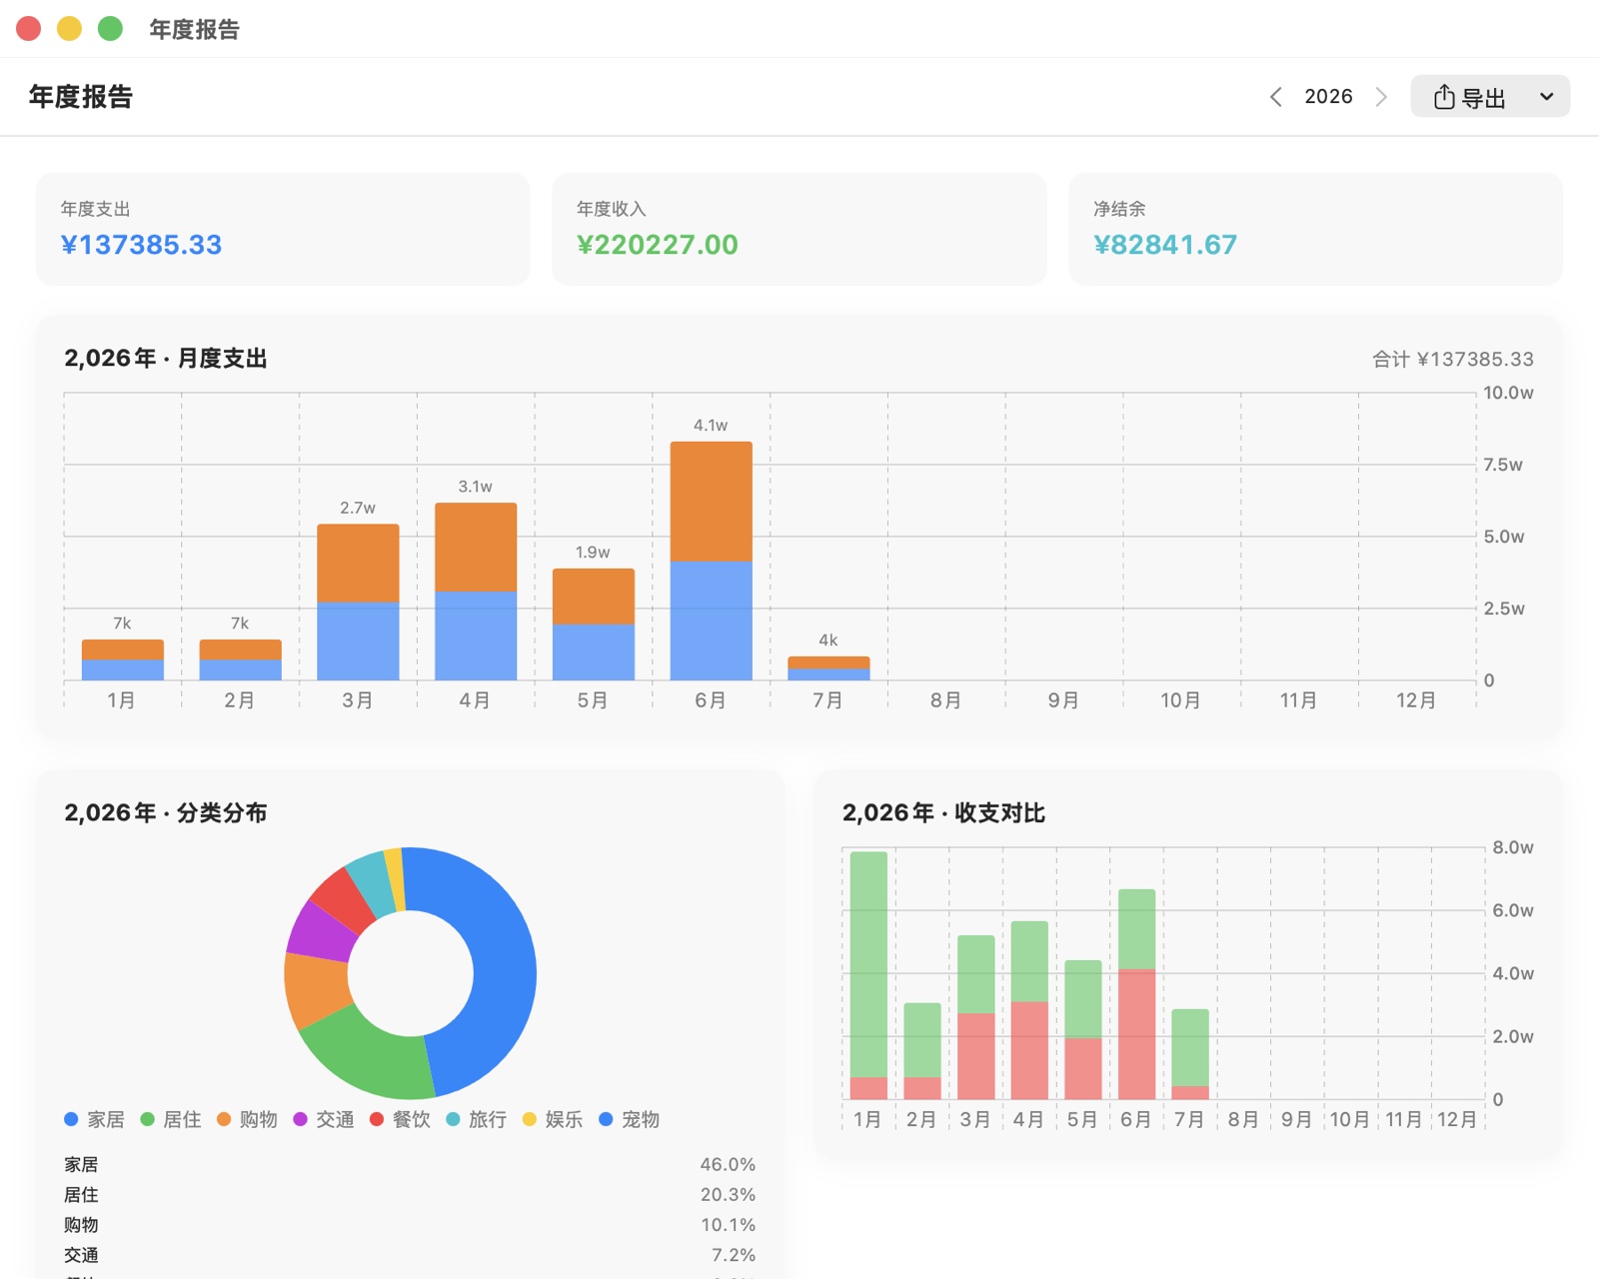
Task: Click the 2026 year label
Action: coord(1328,97)
